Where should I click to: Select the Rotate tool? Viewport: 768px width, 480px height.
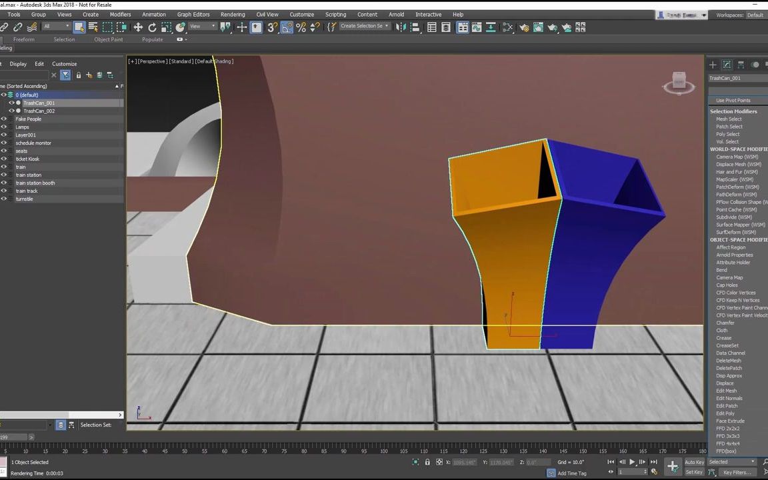tap(152, 27)
